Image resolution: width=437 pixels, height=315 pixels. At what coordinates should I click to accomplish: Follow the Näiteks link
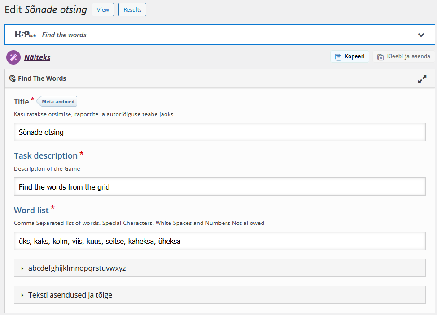37,57
